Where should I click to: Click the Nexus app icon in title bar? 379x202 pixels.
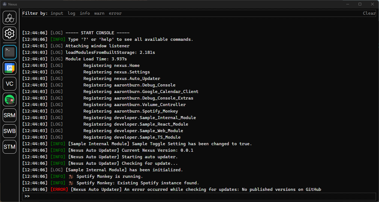[x=4, y=4]
